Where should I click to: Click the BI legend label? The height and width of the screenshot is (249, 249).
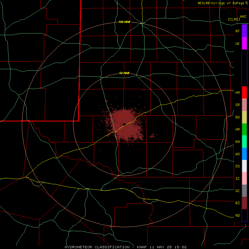click(237, 203)
